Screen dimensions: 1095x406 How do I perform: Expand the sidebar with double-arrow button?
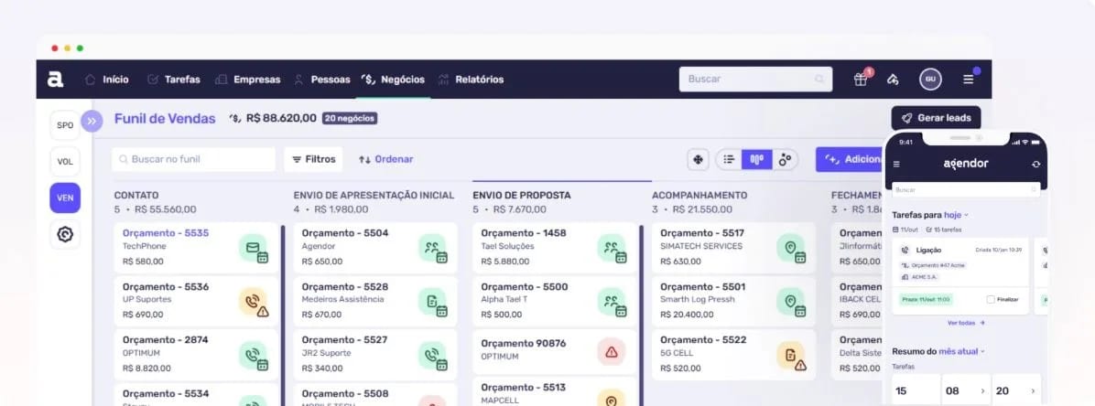tap(92, 121)
